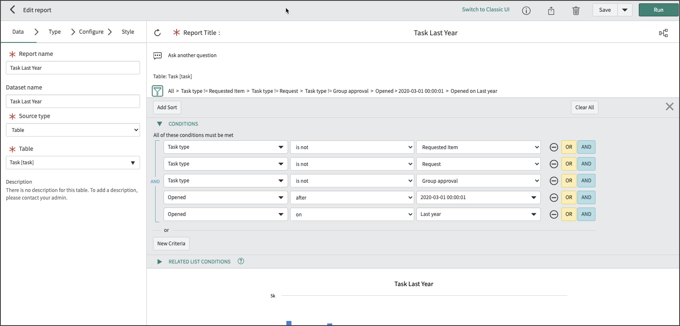Open the report information icon
This screenshot has width=680, height=326.
pyautogui.click(x=526, y=11)
